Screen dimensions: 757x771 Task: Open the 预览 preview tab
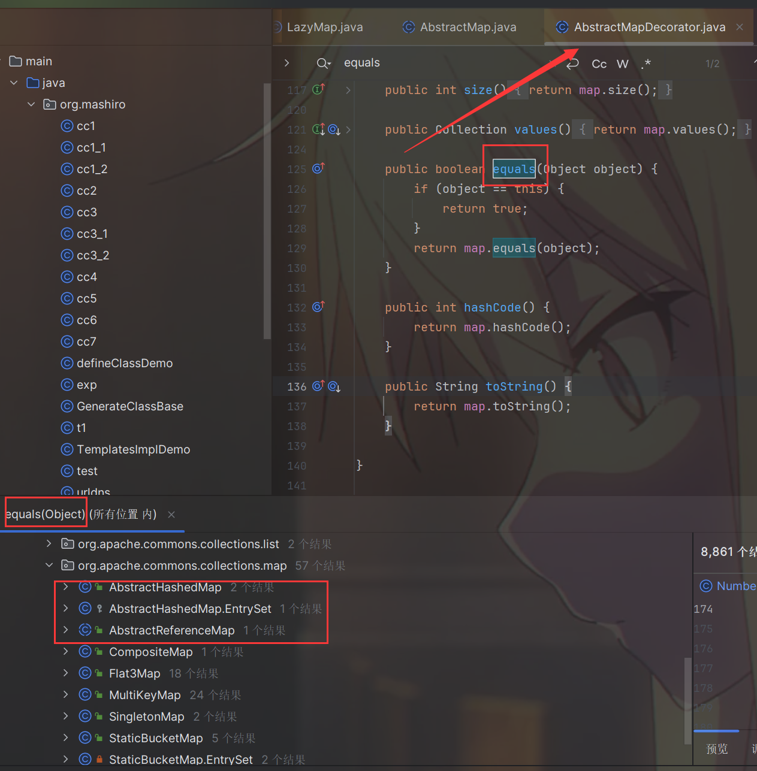717,749
